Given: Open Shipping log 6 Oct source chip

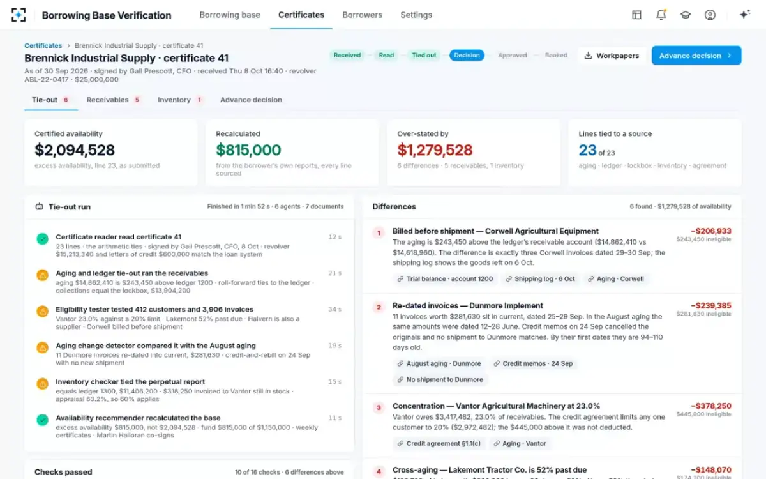Looking at the screenshot, I should [540, 279].
